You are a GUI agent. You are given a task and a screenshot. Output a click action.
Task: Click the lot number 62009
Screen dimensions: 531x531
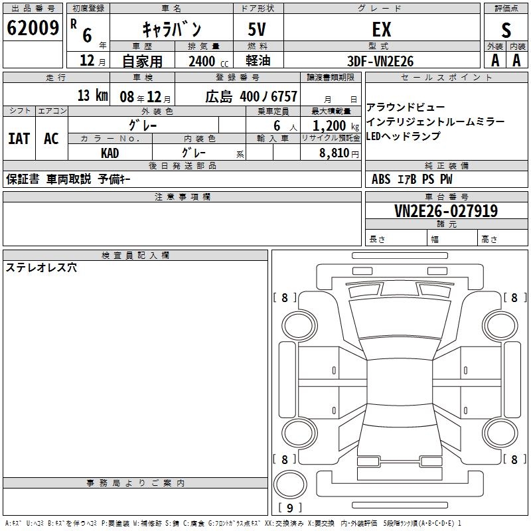click(x=33, y=28)
